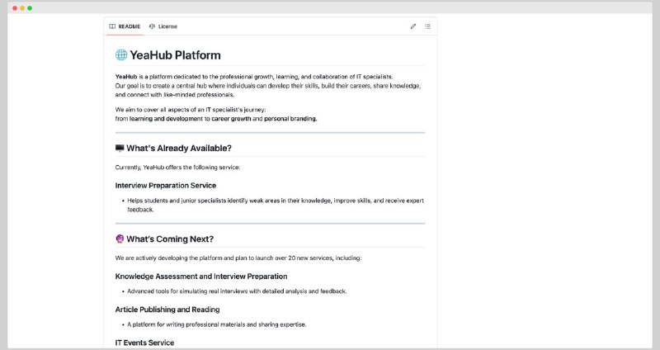Screen dimensions: 660x350
Task: Click the scales icon beside License
Action: (x=152, y=26)
